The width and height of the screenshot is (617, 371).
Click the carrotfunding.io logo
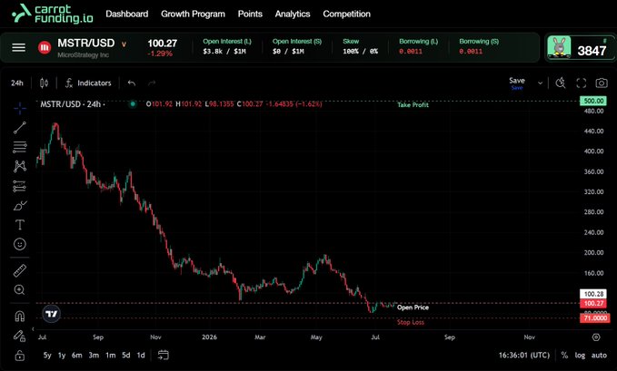(x=53, y=14)
